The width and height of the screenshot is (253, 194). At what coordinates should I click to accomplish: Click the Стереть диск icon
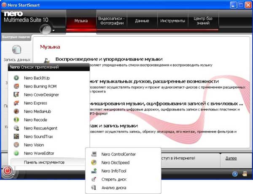coord(94,179)
